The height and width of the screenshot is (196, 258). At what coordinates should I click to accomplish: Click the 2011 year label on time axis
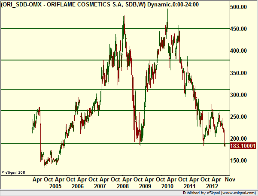(x=190, y=186)
